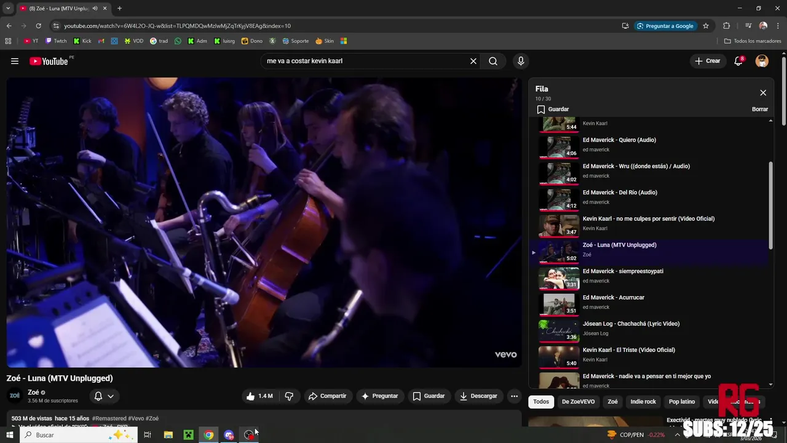Go to the YouTube home logo

tap(49, 61)
